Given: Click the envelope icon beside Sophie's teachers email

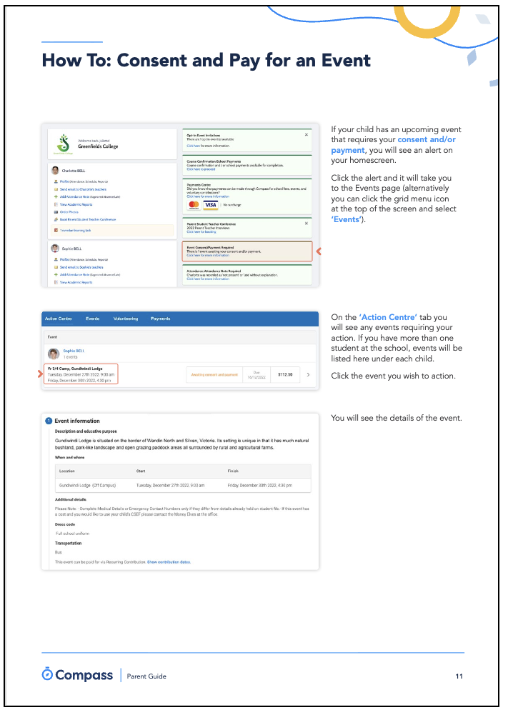Looking at the screenshot, I should coord(56,267).
